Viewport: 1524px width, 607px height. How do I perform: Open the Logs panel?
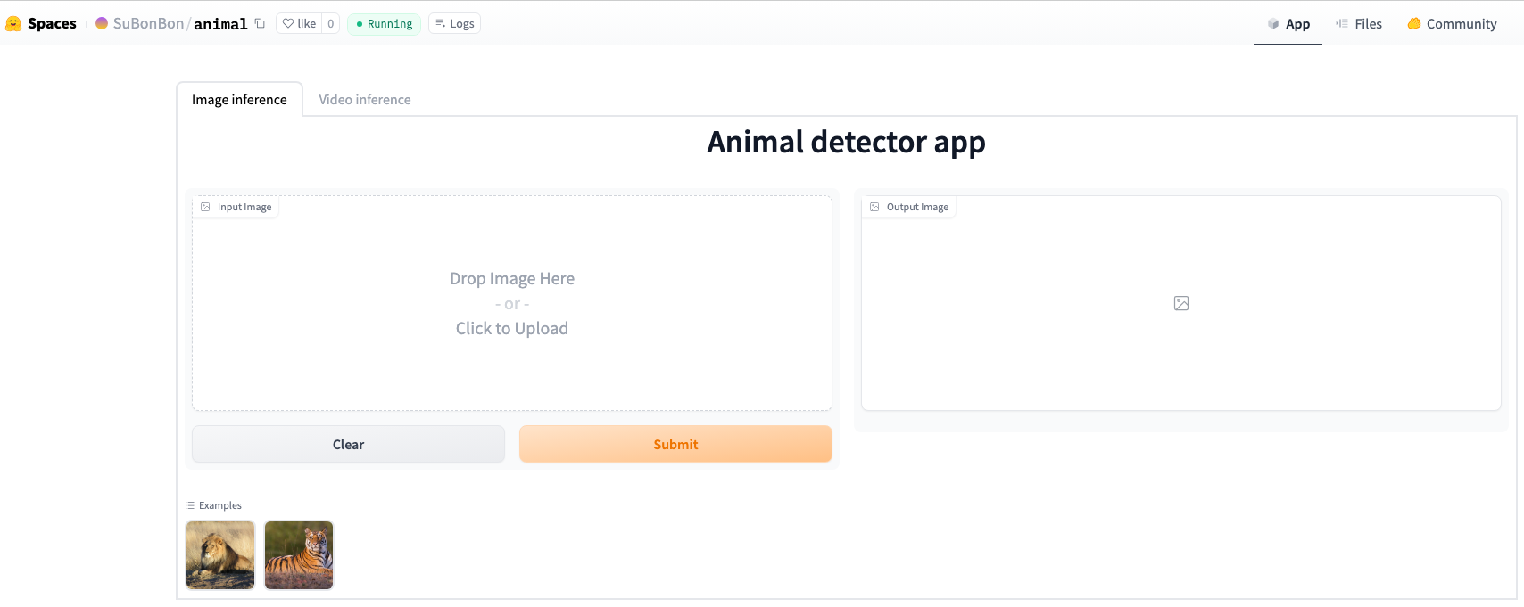(x=454, y=23)
